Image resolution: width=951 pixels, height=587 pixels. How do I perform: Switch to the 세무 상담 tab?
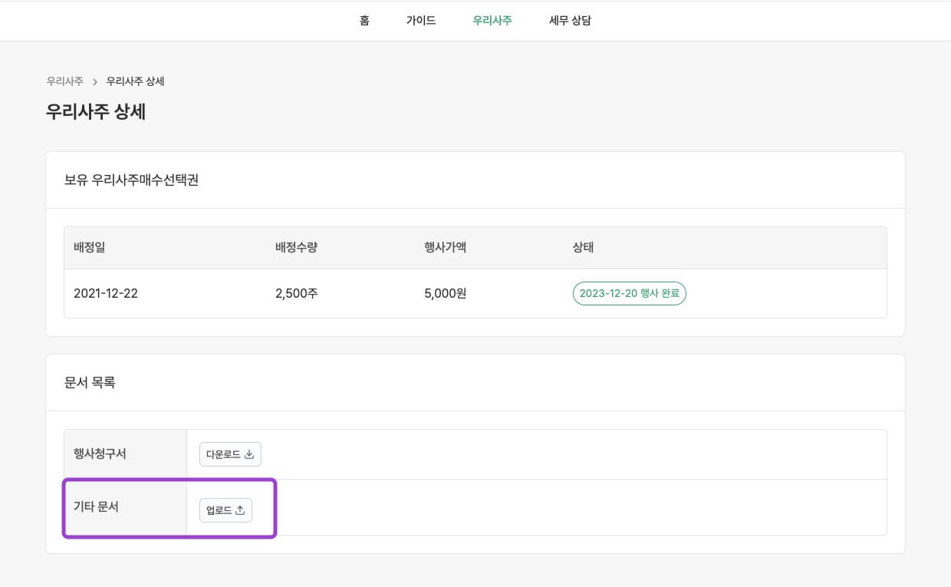pos(570,21)
